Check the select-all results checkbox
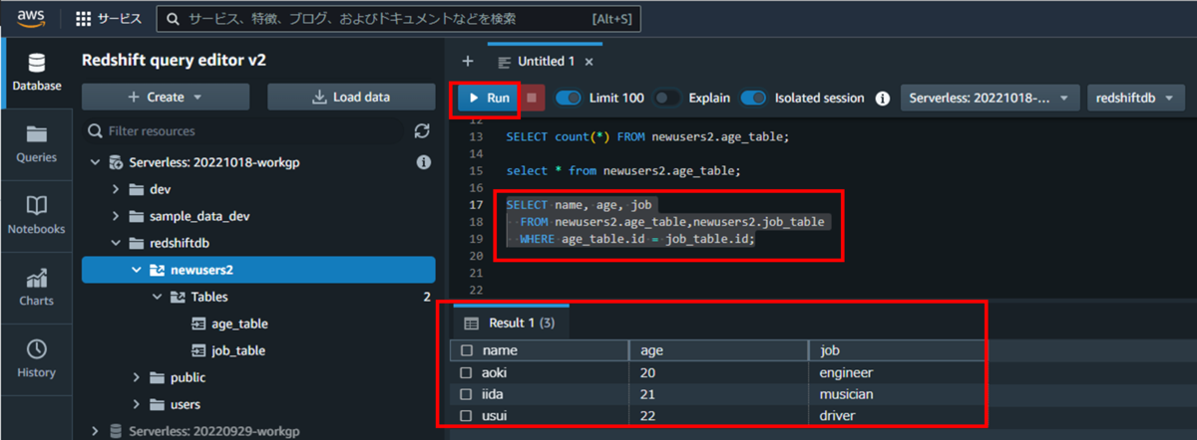Screen dimensions: 1197x440 pyautogui.click(x=466, y=350)
